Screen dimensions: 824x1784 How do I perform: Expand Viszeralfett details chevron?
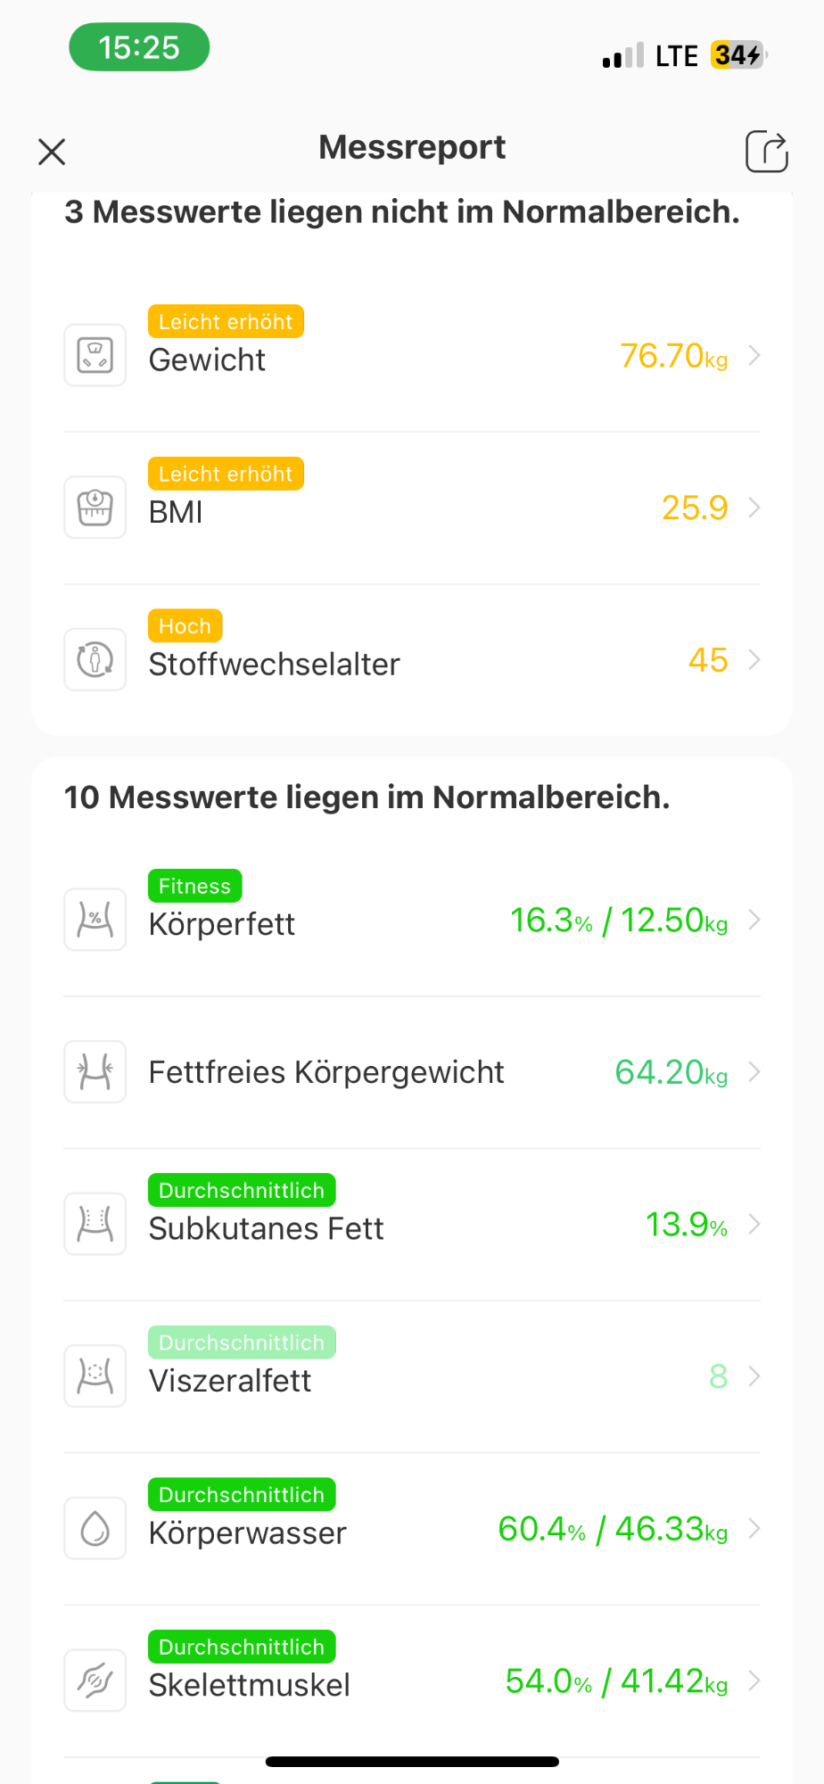pos(754,1376)
